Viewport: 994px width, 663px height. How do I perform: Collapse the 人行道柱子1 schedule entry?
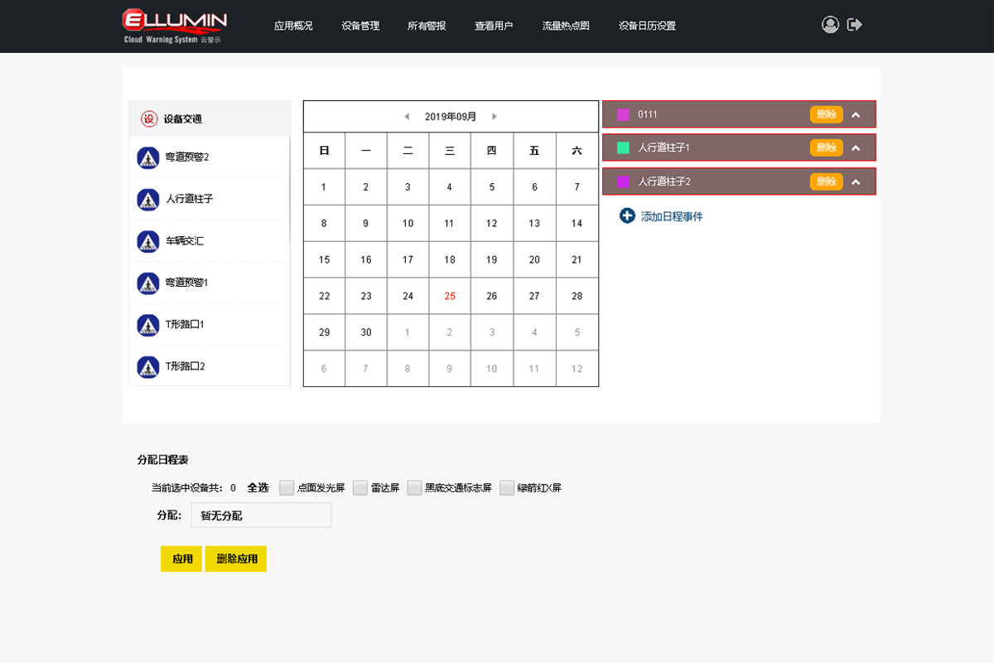coord(856,148)
